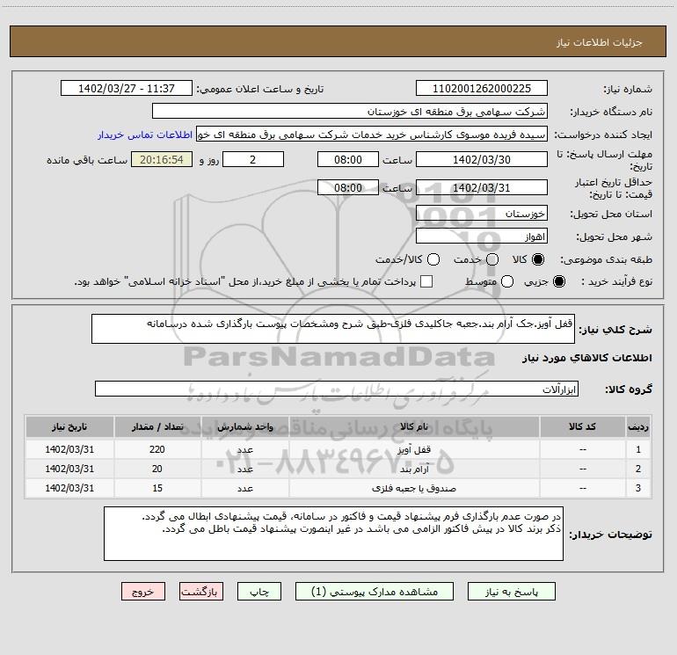
Task: Click the province field خوزستان
Action: click(x=482, y=214)
